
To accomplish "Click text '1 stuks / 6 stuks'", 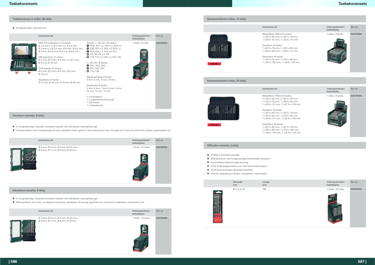I will (x=140, y=43).
